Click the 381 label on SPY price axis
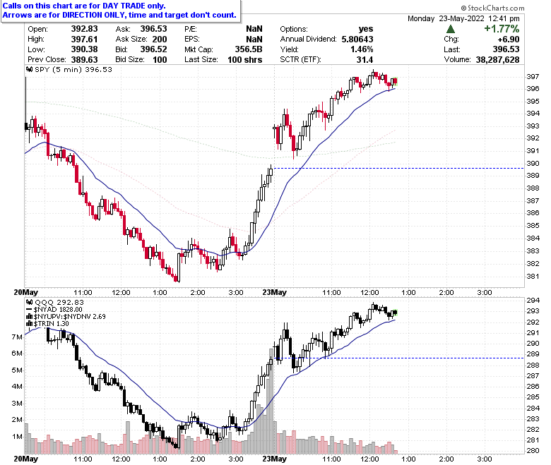This screenshot has width=551, height=465. 533,277
